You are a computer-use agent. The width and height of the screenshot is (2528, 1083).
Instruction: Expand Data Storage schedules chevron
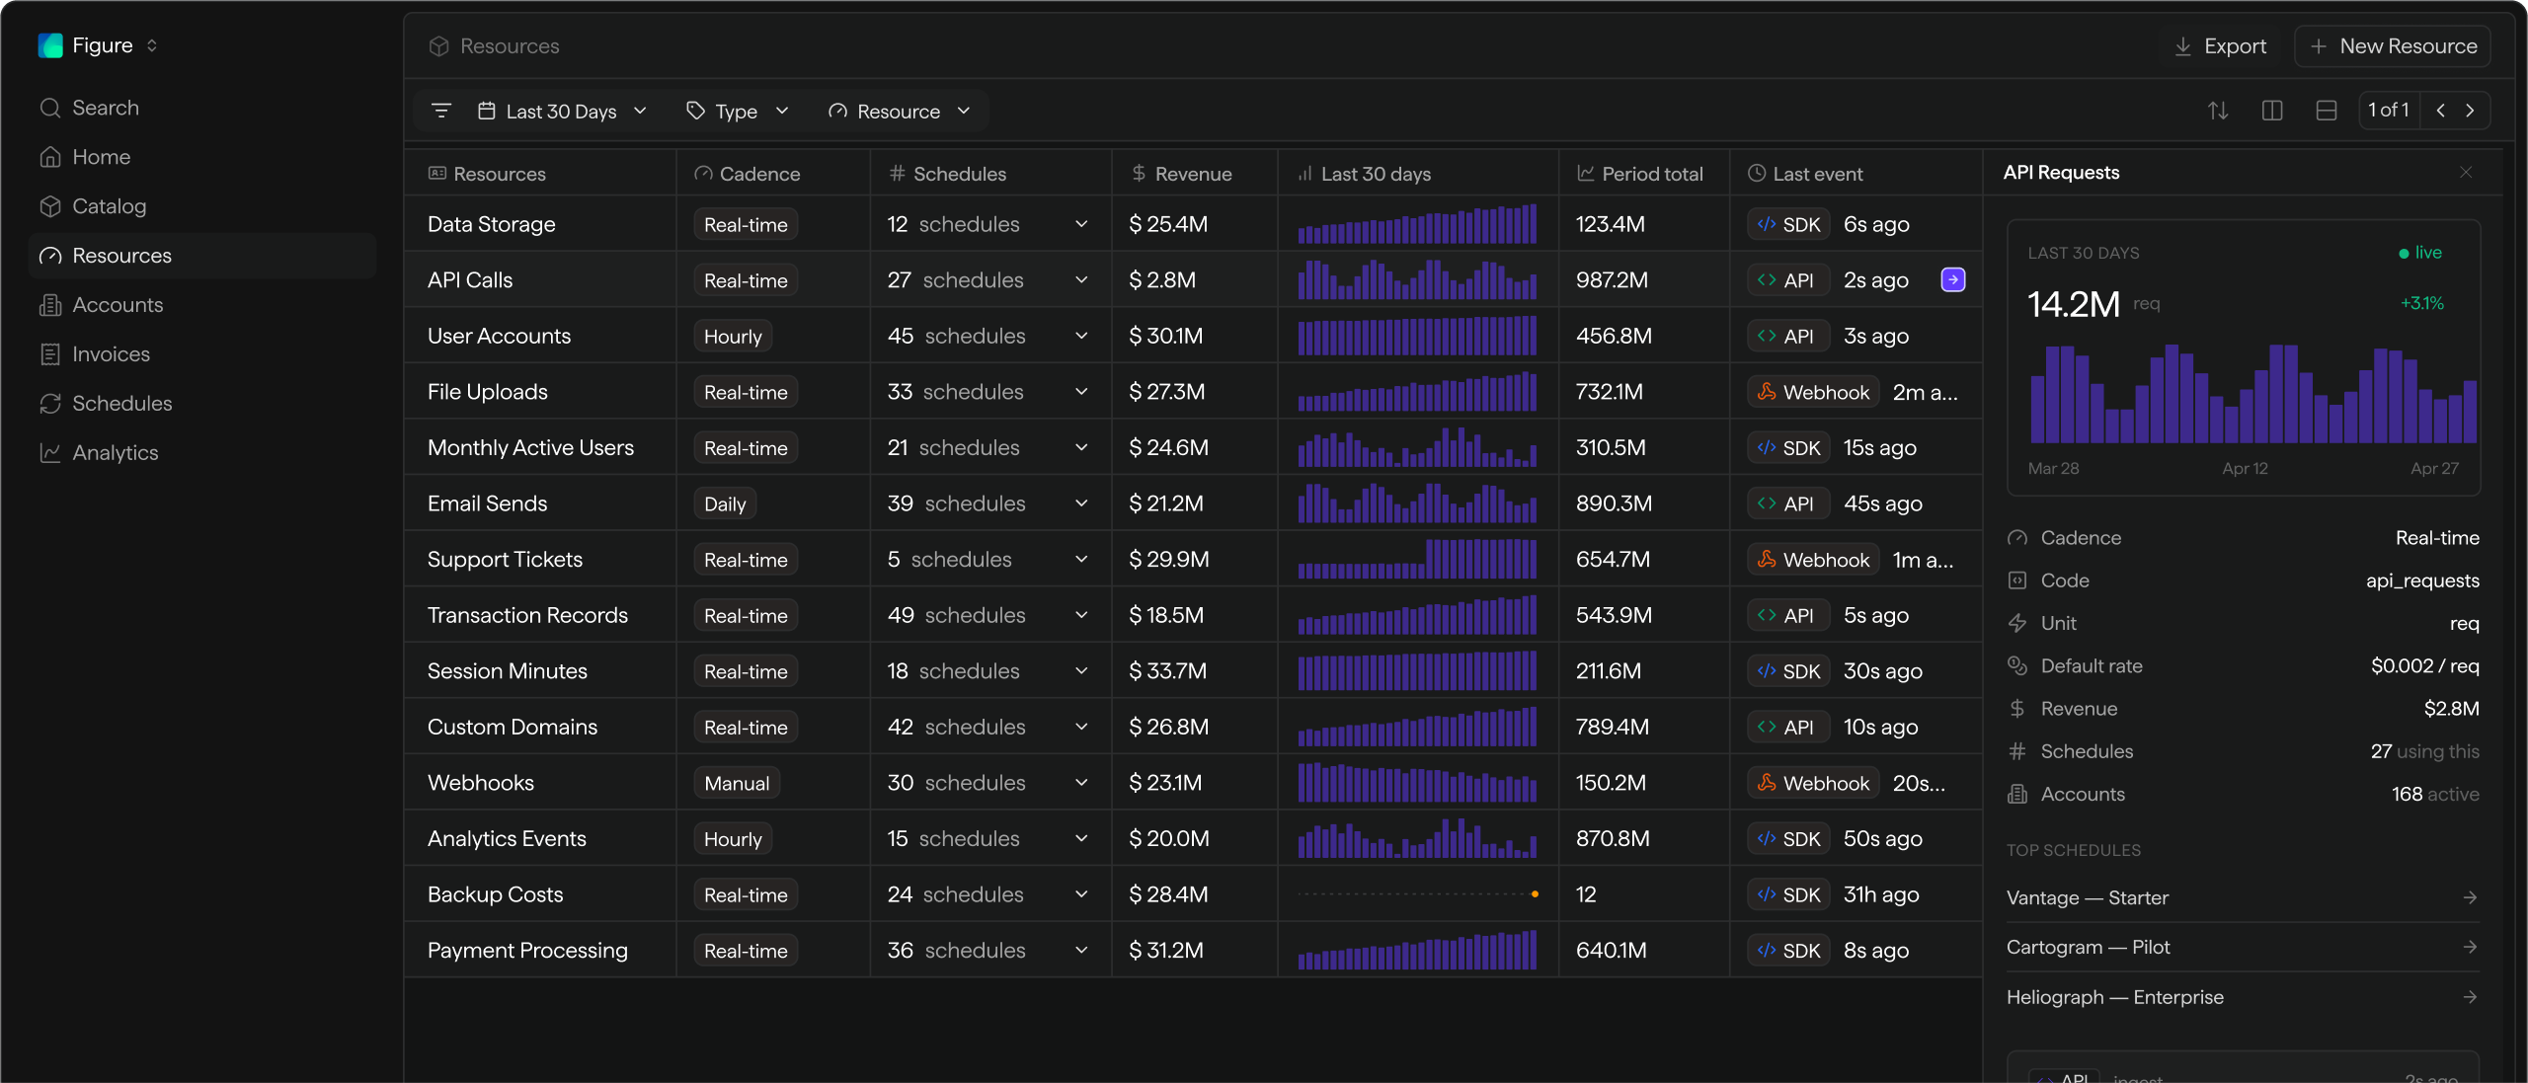pyautogui.click(x=1081, y=224)
